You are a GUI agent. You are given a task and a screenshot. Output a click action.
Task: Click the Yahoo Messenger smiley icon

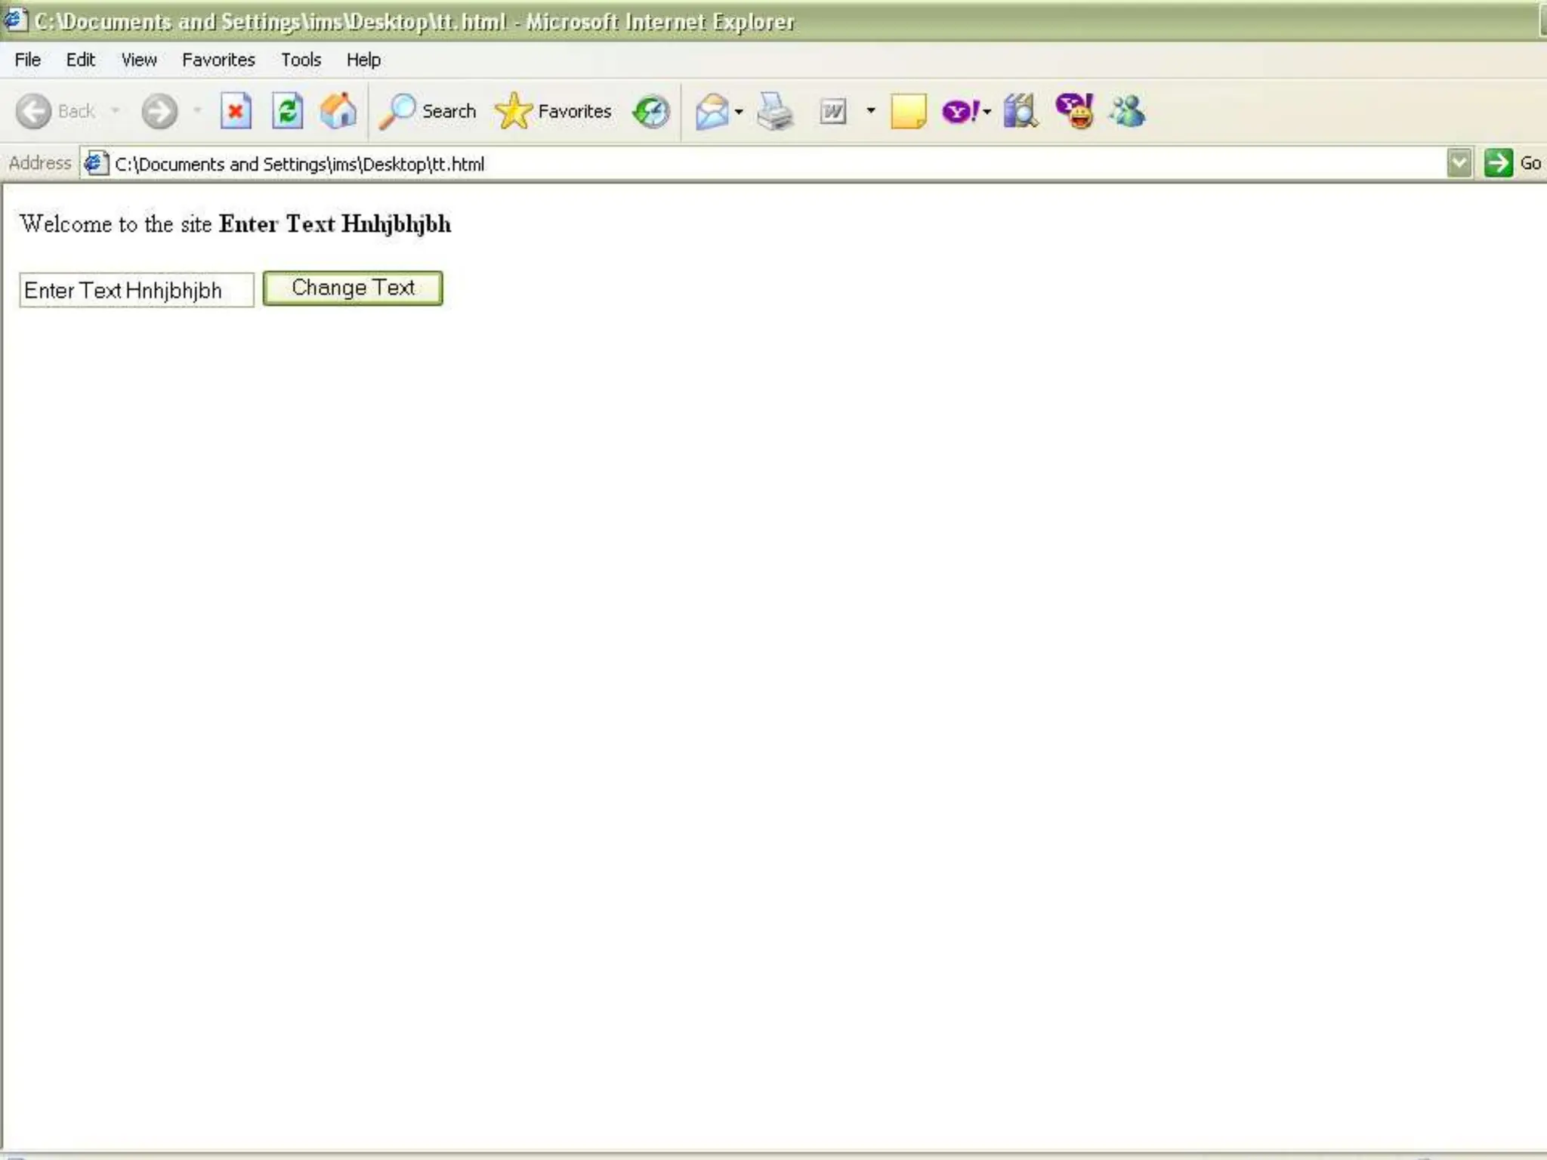click(x=1074, y=112)
